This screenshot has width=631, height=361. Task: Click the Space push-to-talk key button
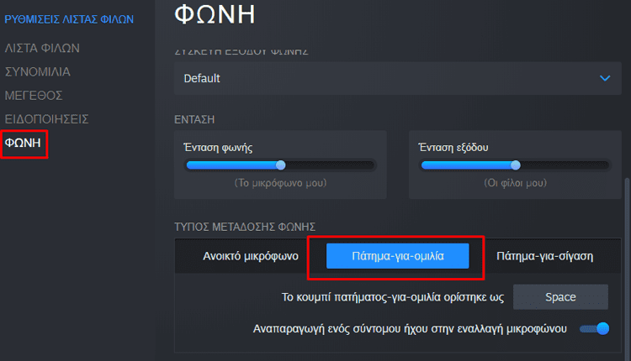[560, 297]
